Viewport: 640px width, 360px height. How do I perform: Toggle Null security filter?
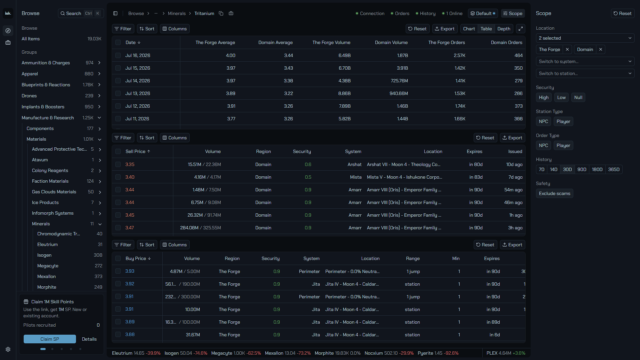point(578,97)
